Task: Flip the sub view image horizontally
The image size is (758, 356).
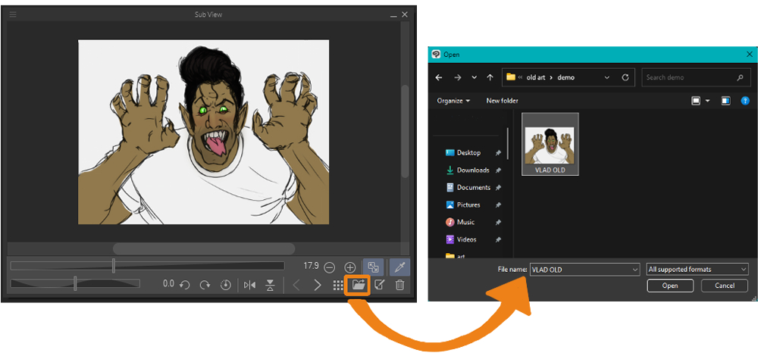Action: [x=249, y=285]
